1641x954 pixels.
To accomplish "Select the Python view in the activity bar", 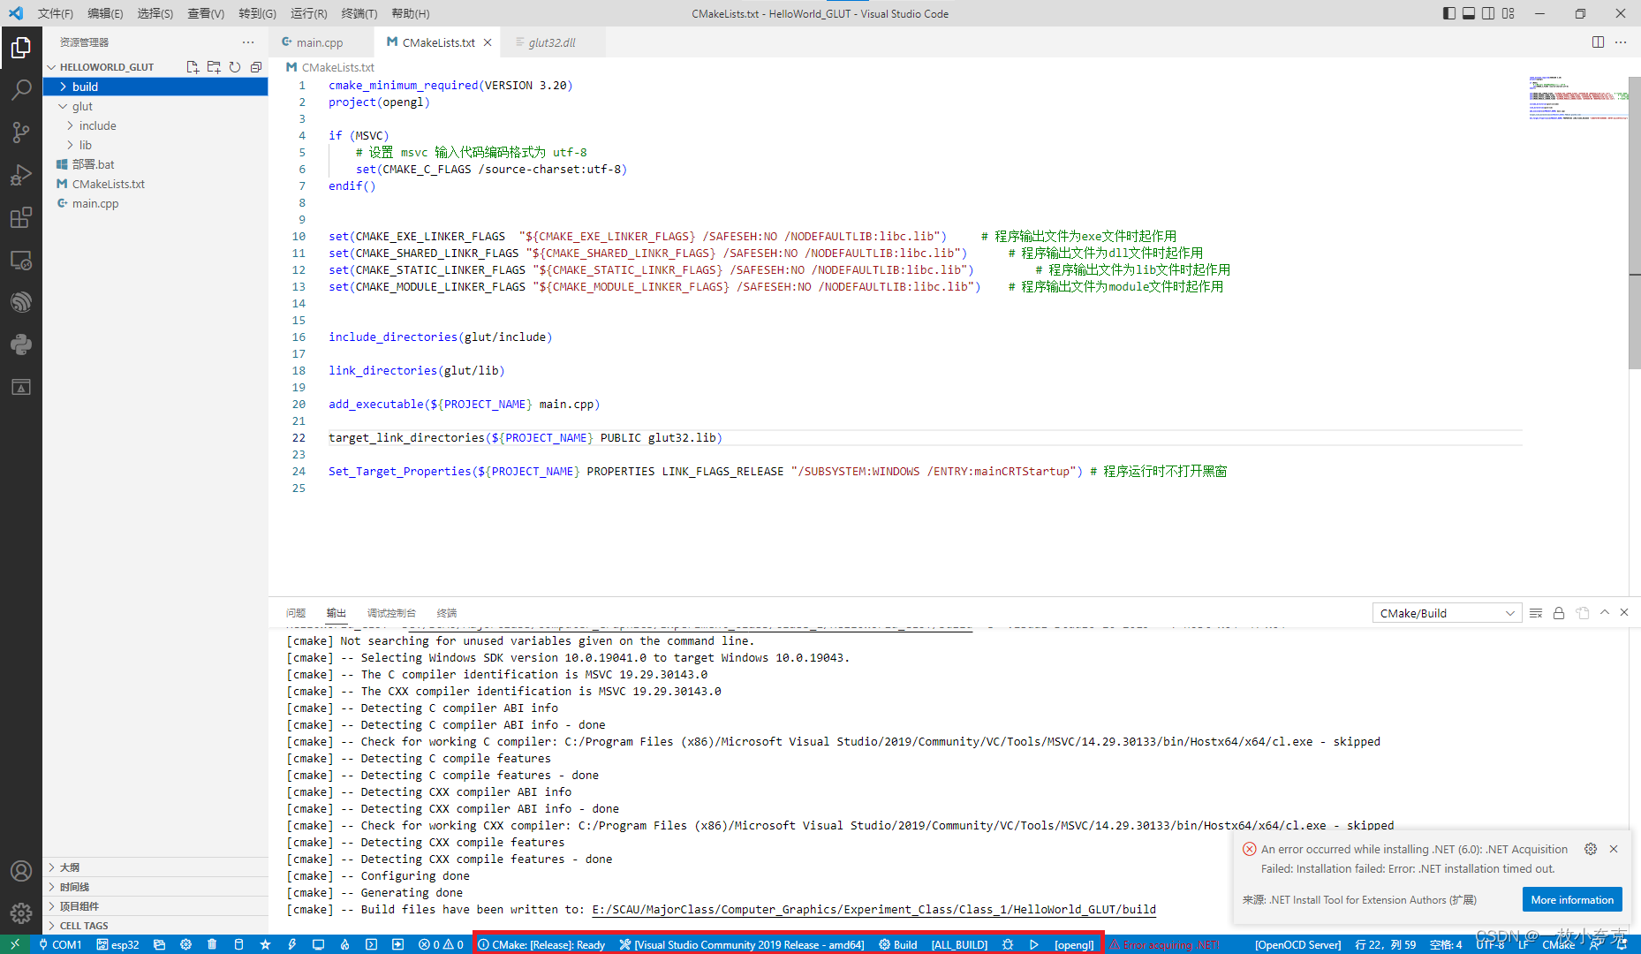I will 21,344.
